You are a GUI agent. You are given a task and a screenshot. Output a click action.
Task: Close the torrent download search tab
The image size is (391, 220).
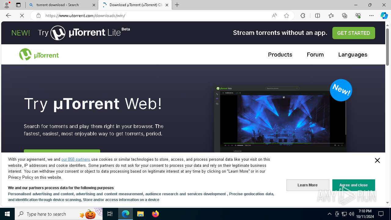click(x=94, y=5)
